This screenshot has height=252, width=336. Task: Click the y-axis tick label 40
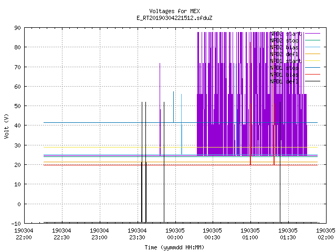point(17,125)
